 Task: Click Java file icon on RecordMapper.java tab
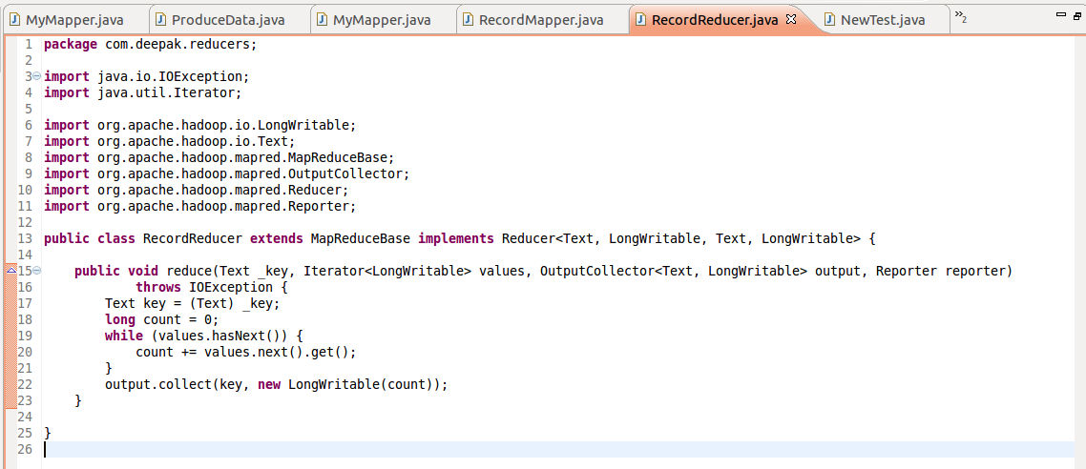point(469,19)
